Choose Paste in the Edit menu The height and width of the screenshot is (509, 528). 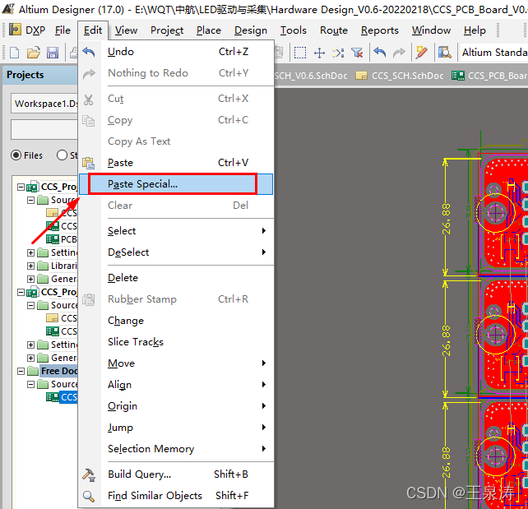pyautogui.click(x=176, y=163)
